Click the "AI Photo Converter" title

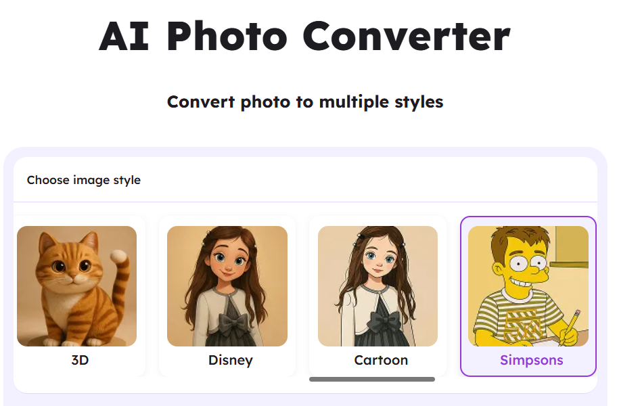304,36
